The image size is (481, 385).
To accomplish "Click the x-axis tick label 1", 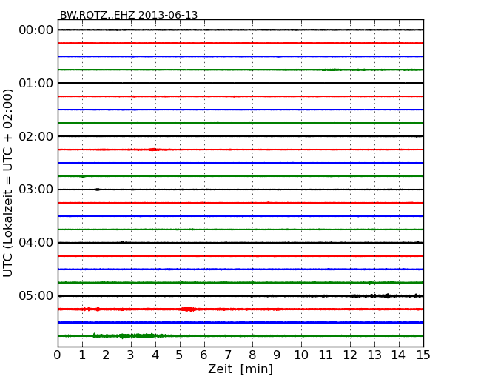I will (82, 355).
